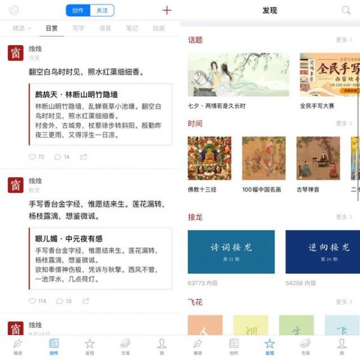The image size is (360, 362).
Task: Open the 文库 icon in right bottom bar
Action: click(306, 347)
